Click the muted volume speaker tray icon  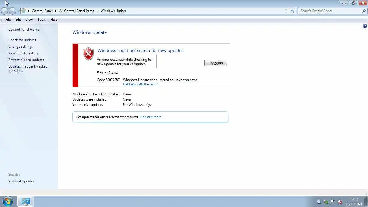coord(340,202)
